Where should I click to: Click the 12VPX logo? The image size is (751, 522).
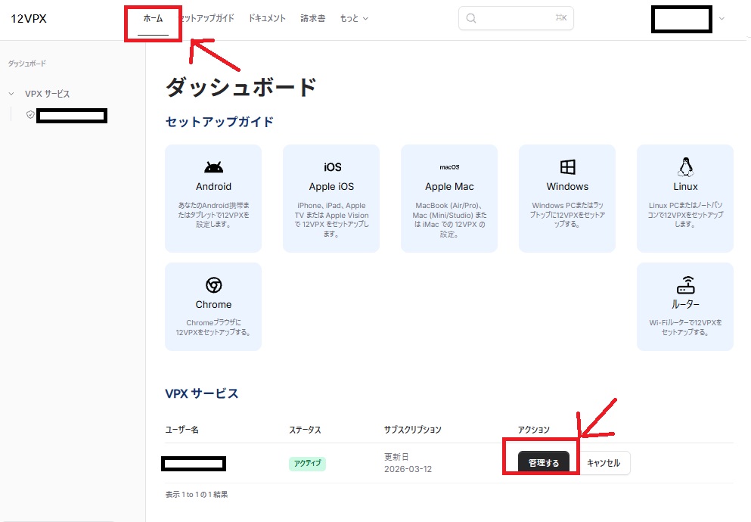29,18
